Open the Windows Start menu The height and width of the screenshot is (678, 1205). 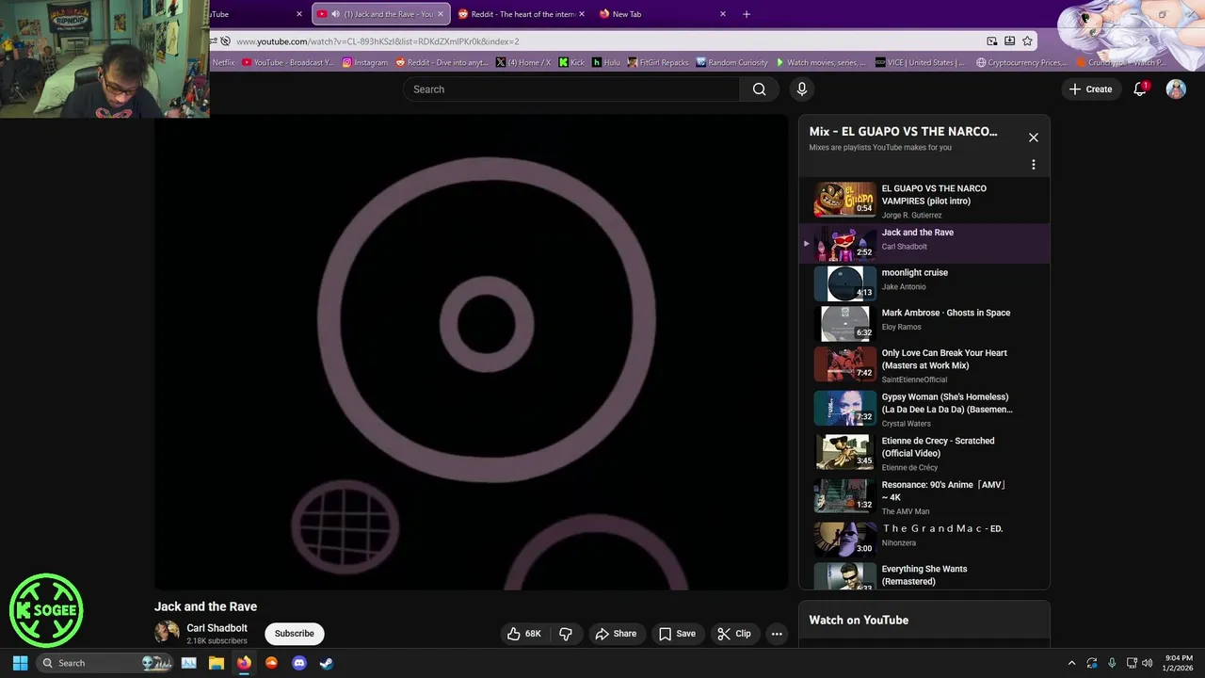point(20,663)
